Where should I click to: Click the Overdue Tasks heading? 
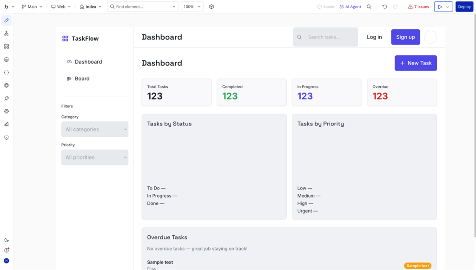[x=167, y=237]
